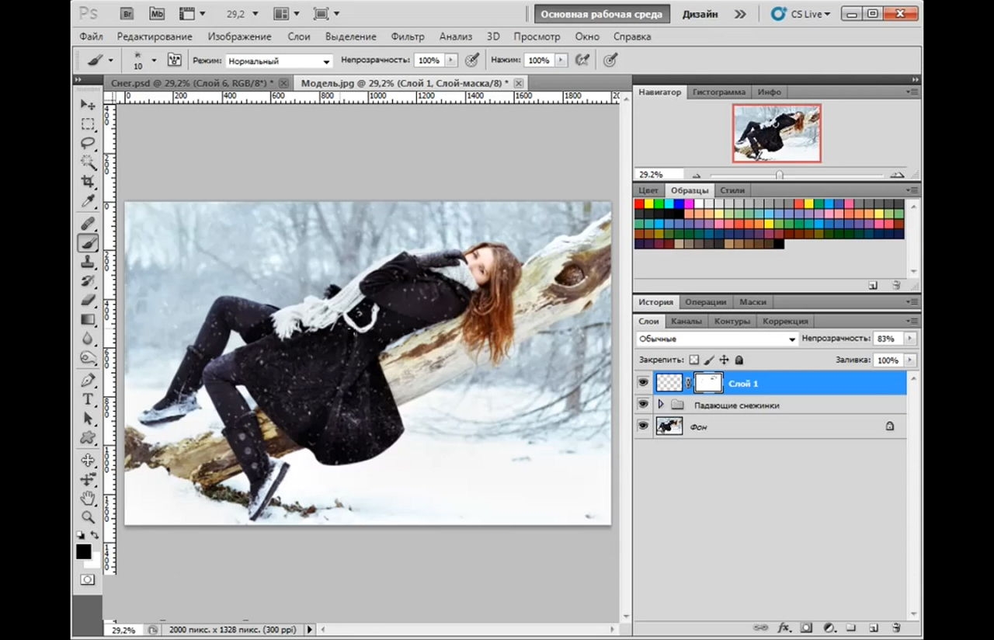Toggle lock image pixels brush icon
The image size is (994, 640).
(x=709, y=360)
